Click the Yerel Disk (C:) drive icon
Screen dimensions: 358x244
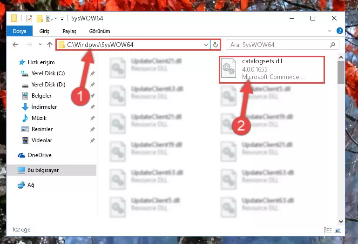(25, 73)
